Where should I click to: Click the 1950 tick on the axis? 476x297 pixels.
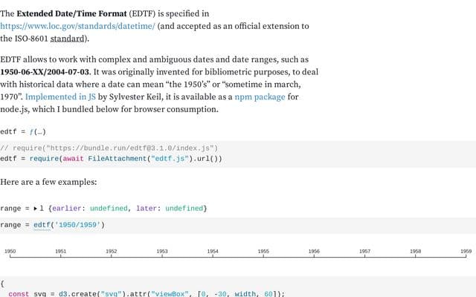click(x=10, y=251)
